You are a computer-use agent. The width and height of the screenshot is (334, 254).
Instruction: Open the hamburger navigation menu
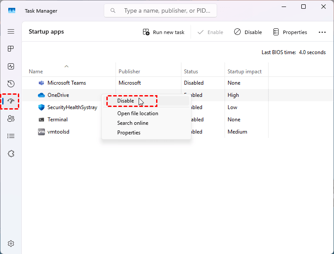[x=11, y=32]
